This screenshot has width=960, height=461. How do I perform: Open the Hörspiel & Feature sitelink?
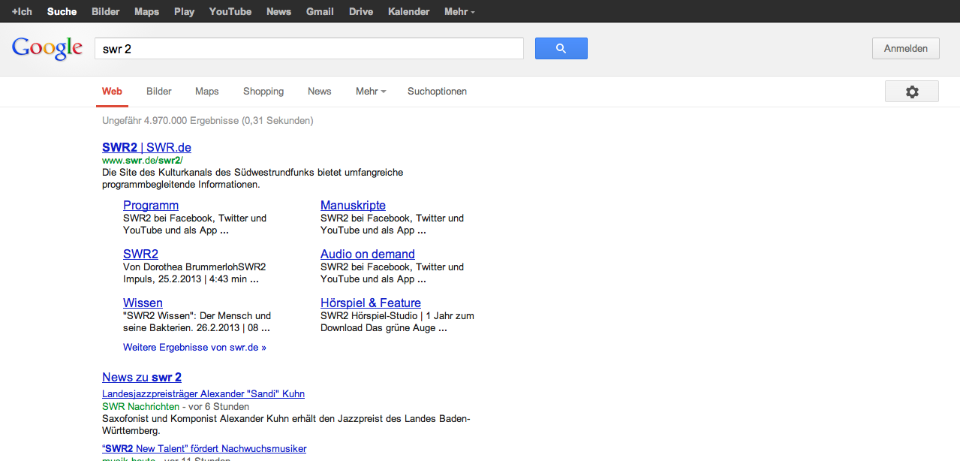370,303
